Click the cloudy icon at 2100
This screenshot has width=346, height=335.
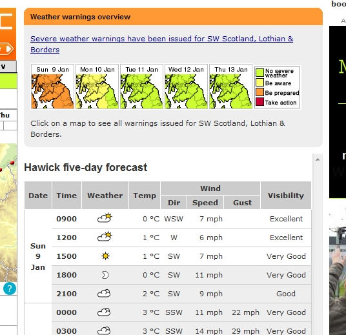(x=104, y=294)
